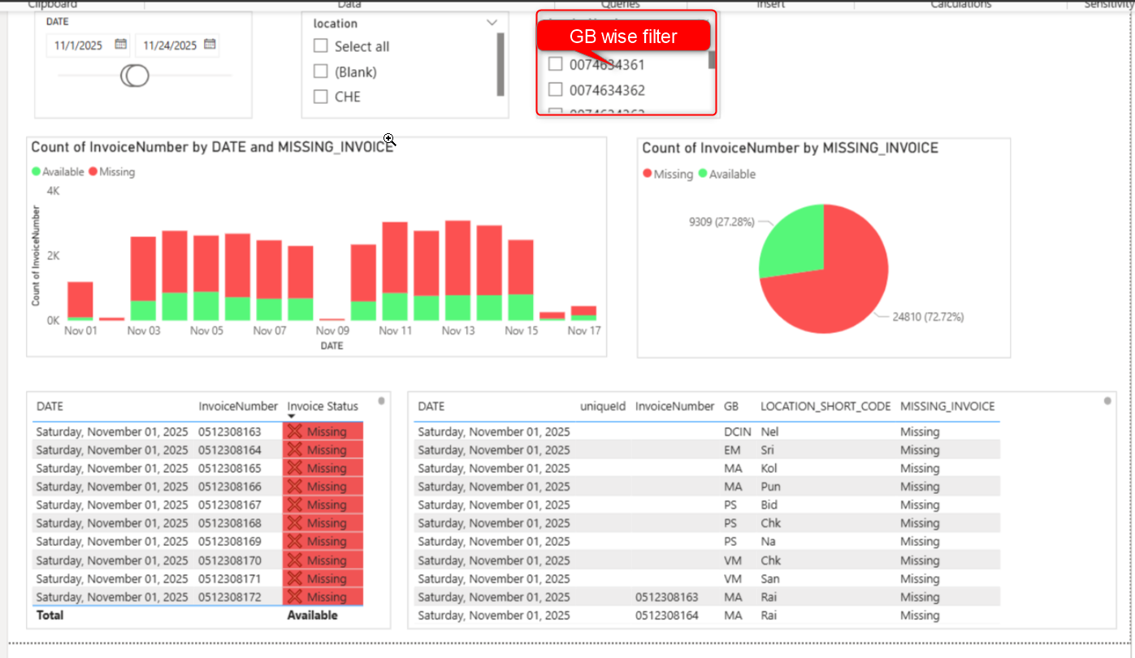Click the location slicer scrollbar
The width and height of the screenshot is (1135, 658).
pos(500,65)
